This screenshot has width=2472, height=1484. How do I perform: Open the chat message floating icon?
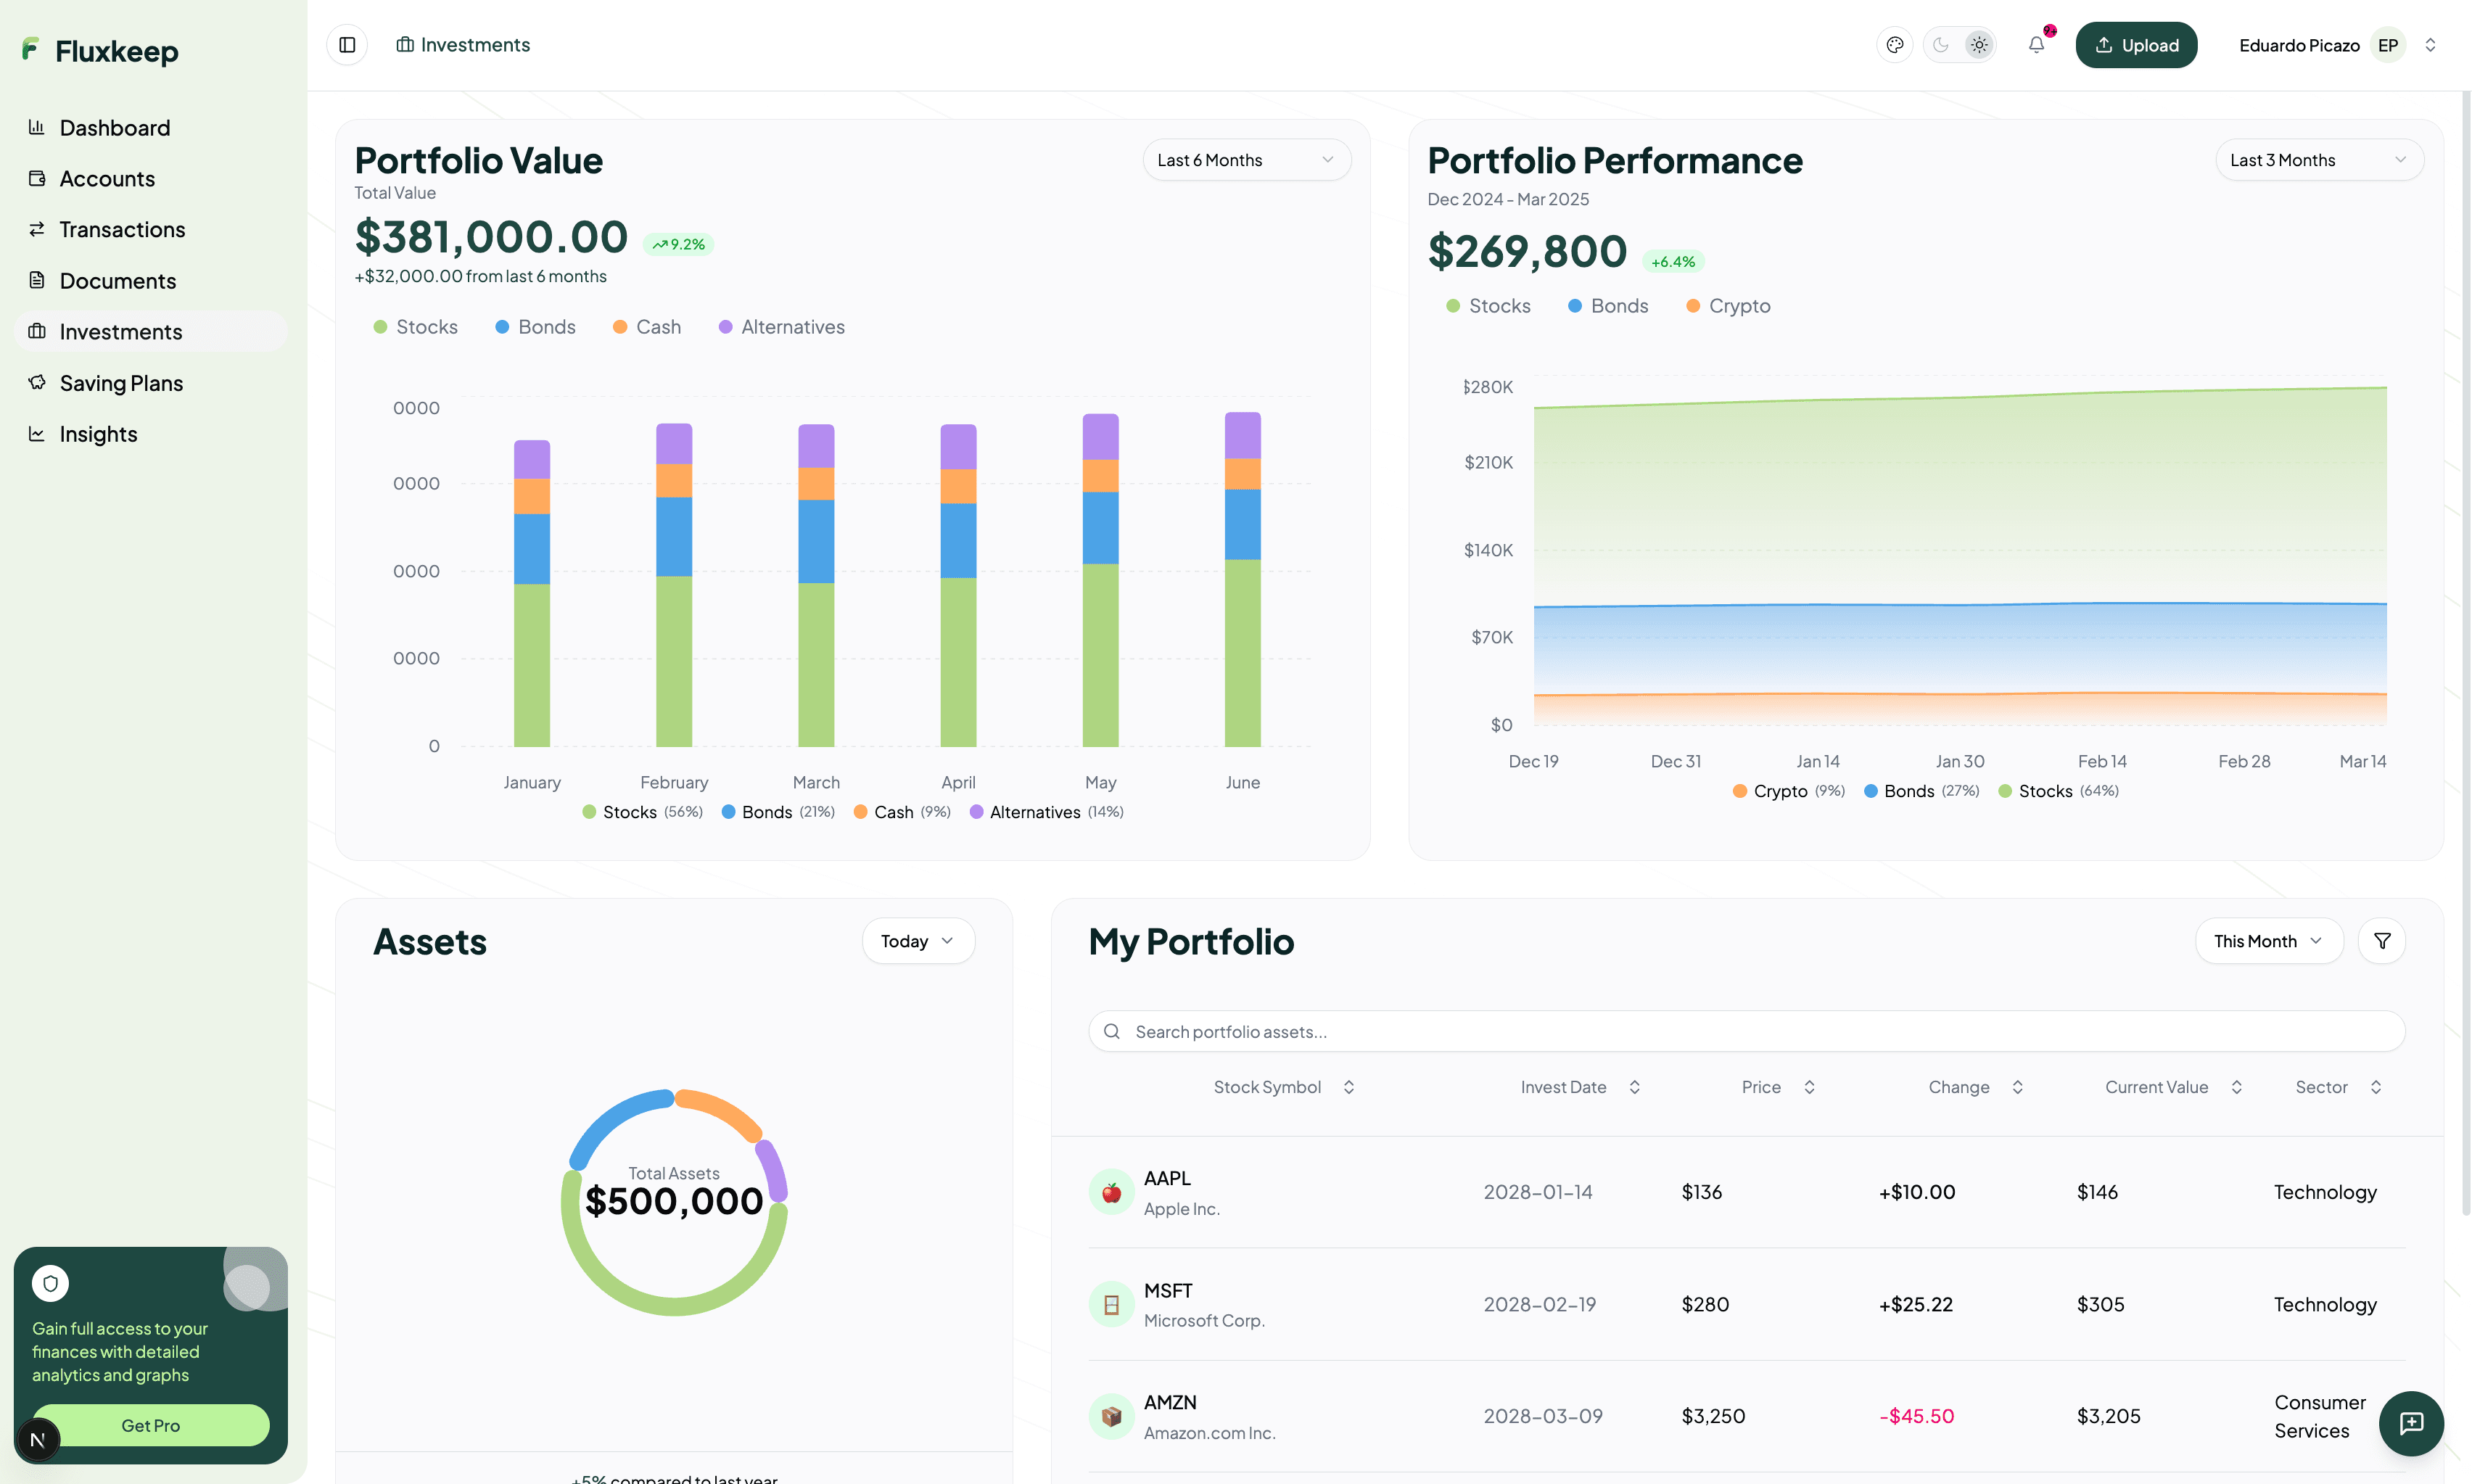(2410, 1423)
